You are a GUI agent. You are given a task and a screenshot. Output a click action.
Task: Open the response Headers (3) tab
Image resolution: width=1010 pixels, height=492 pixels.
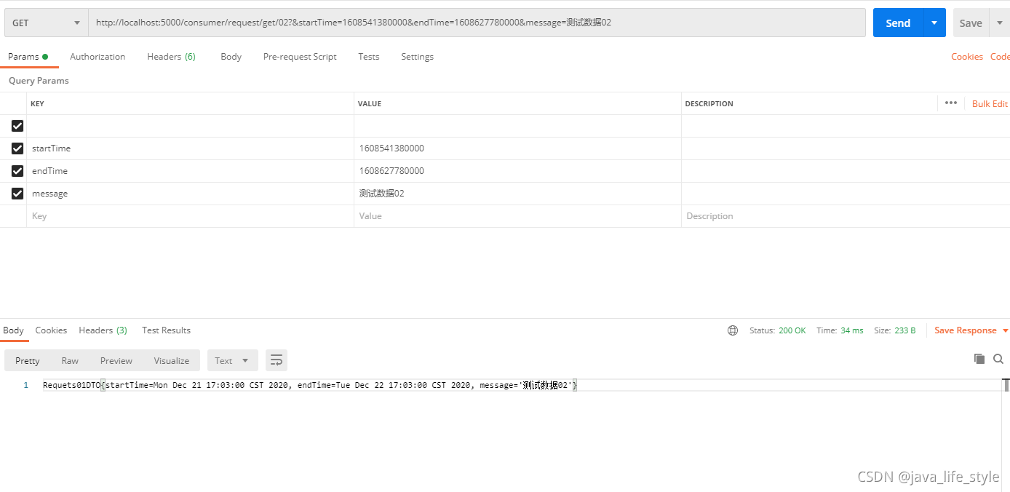point(103,330)
